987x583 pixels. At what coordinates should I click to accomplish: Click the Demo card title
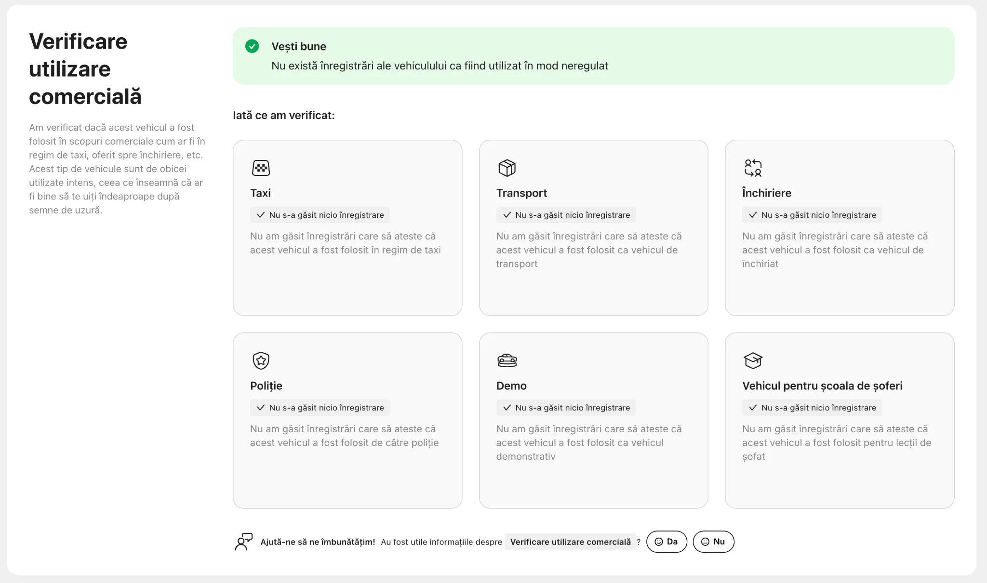click(511, 386)
